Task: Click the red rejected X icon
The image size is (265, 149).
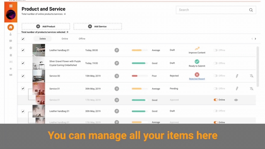Action: (197, 74)
